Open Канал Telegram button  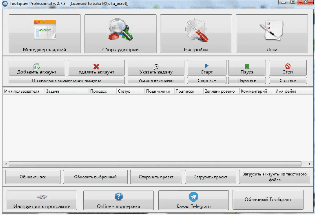[193, 200]
